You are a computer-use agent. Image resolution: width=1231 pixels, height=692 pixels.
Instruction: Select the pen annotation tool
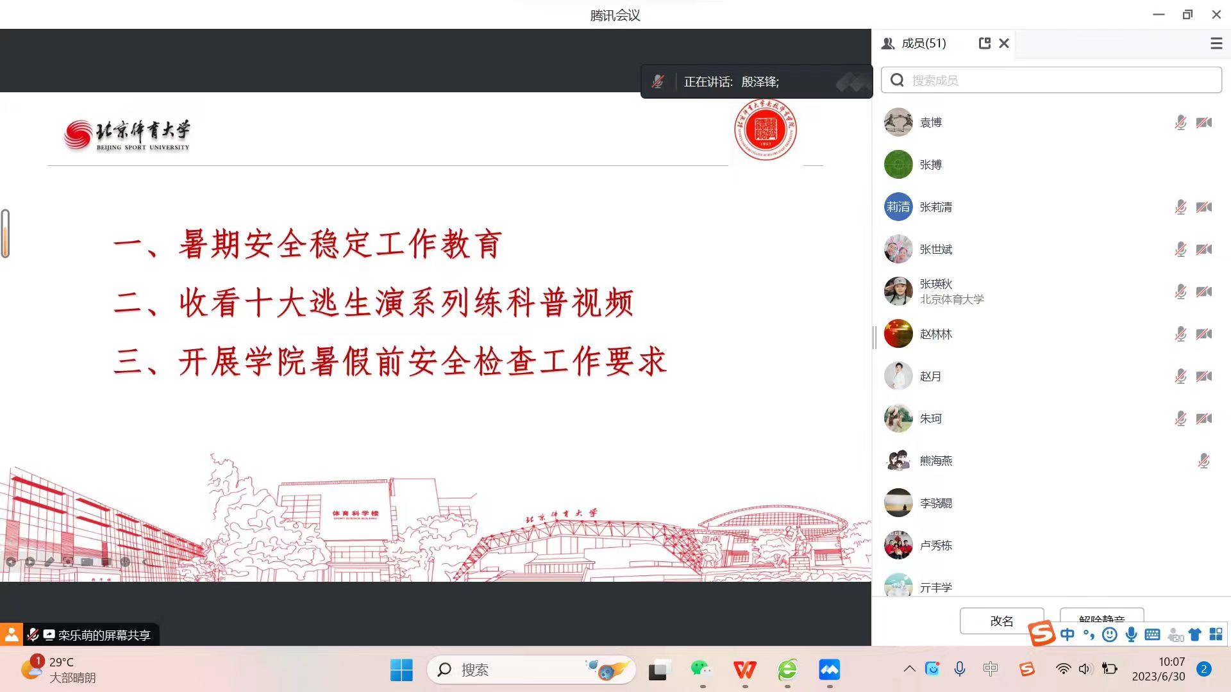coord(49,562)
